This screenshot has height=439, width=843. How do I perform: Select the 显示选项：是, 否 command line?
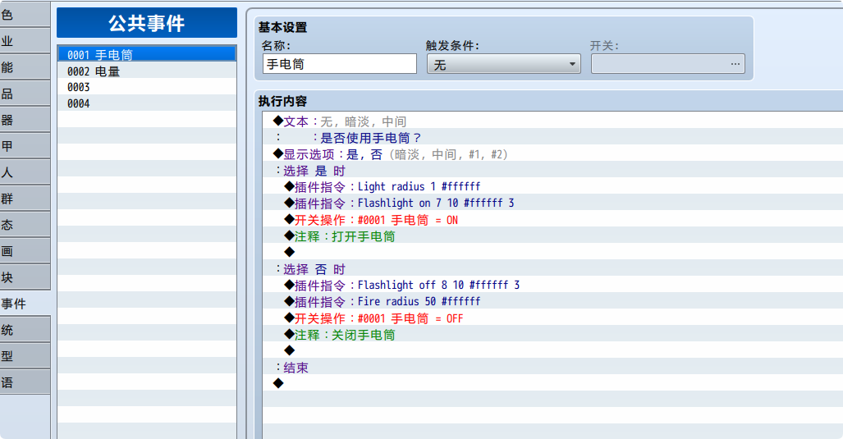(x=552, y=154)
